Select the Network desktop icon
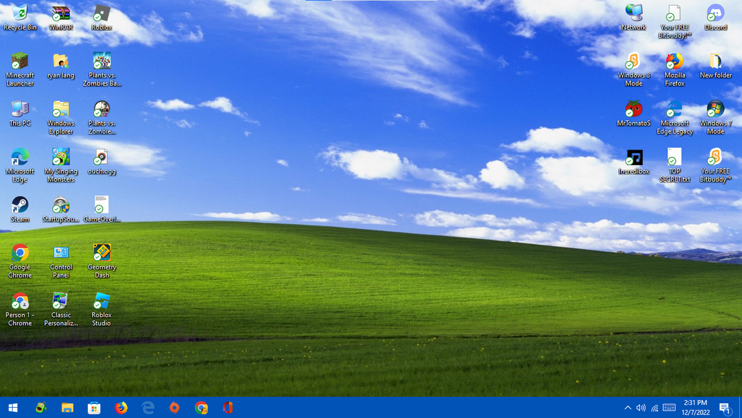 click(x=634, y=18)
